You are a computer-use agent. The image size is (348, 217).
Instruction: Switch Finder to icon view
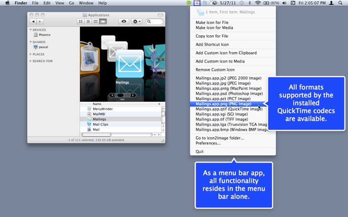[x=80, y=21]
